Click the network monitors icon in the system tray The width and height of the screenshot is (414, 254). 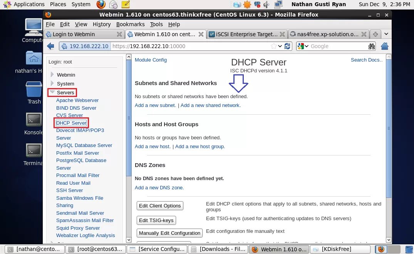(278, 5)
